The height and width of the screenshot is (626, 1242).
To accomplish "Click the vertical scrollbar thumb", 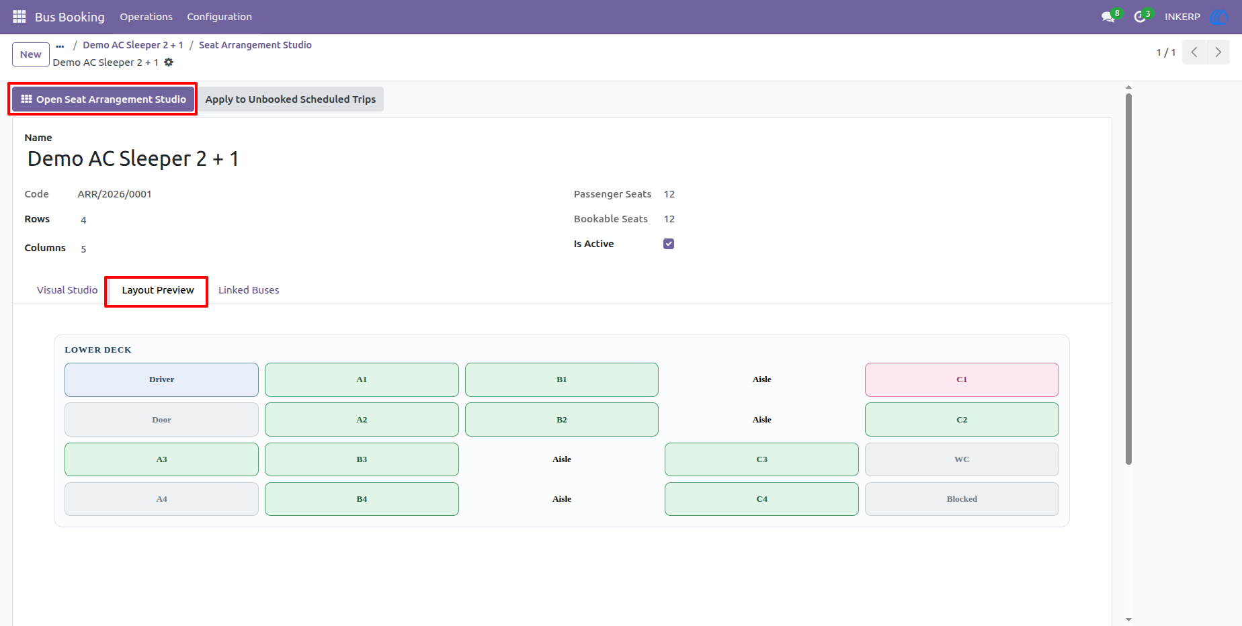I will pos(1128,279).
